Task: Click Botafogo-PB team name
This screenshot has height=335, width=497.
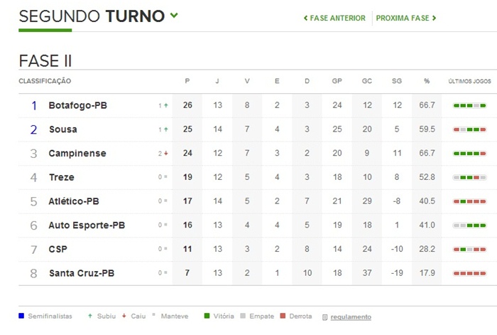Action: pyautogui.click(x=77, y=105)
